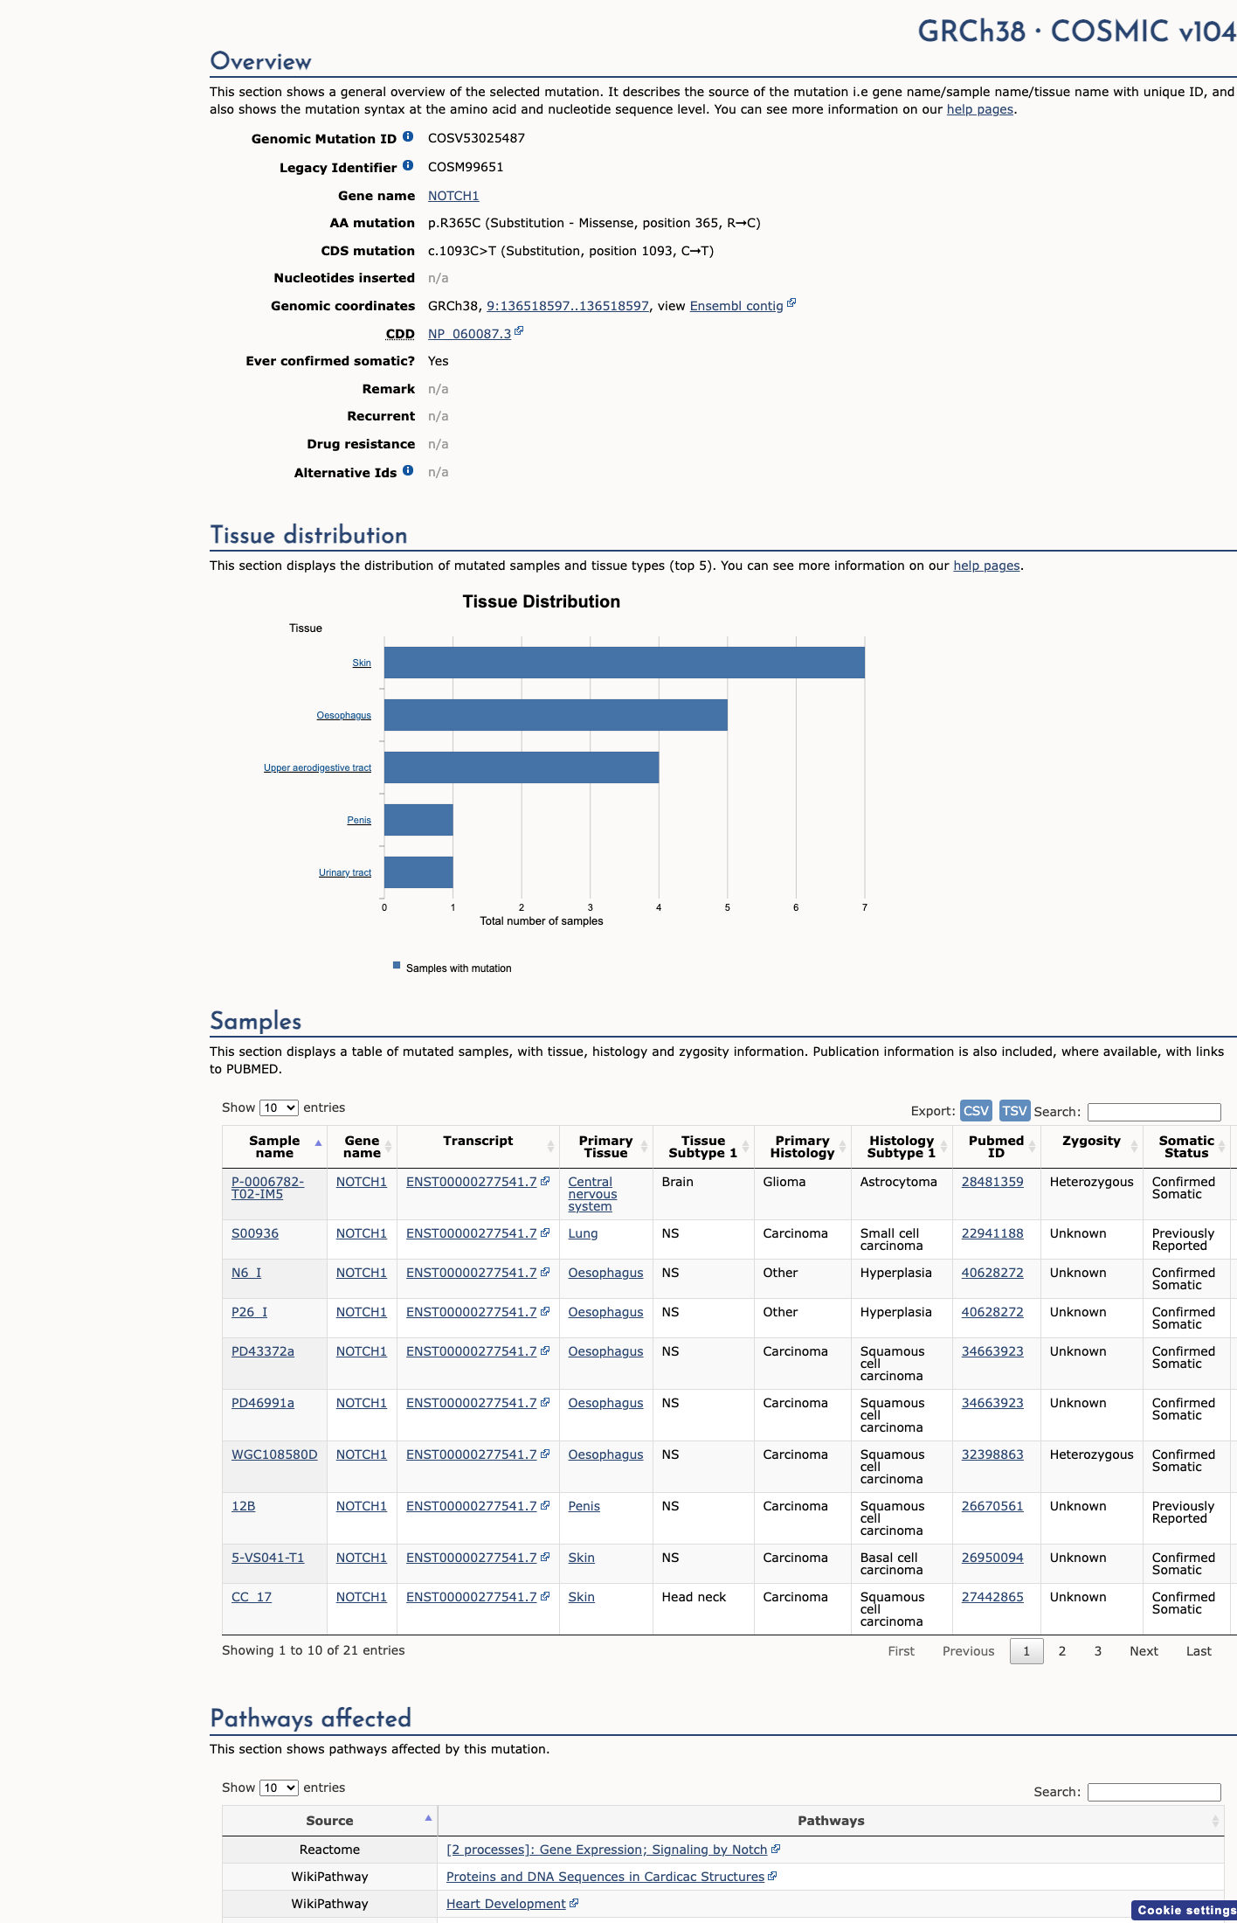The width and height of the screenshot is (1237, 1923).
Task: Open Pubmed ID 26950094
Action: click(992, 1558)
